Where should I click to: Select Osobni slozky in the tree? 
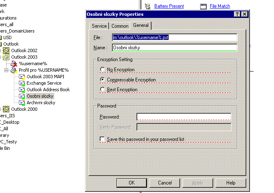[x=40, y=96]
